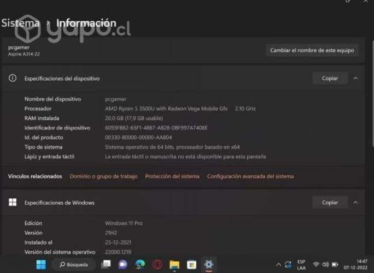Show hidden system tray icons
The image size is (374, 273).
tap(278, 264)
